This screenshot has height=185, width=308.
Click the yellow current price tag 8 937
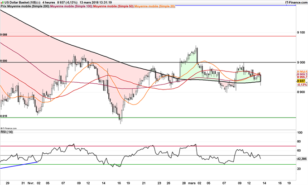pos(301,81)
